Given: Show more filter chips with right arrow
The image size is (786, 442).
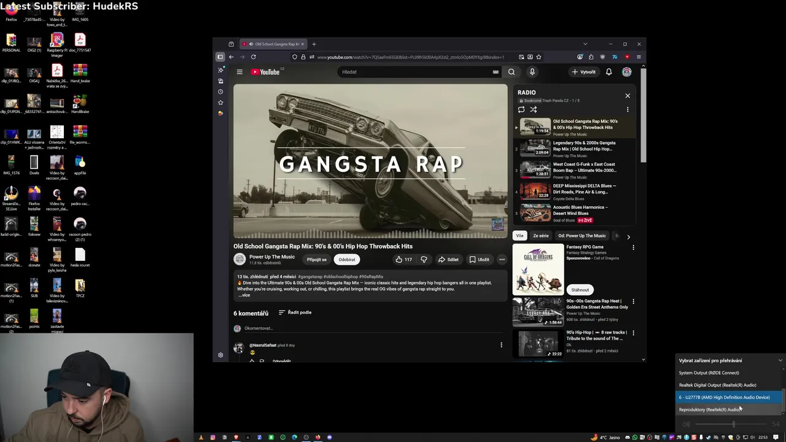Looking at the screenshot, I should click(x=628, y=236).
